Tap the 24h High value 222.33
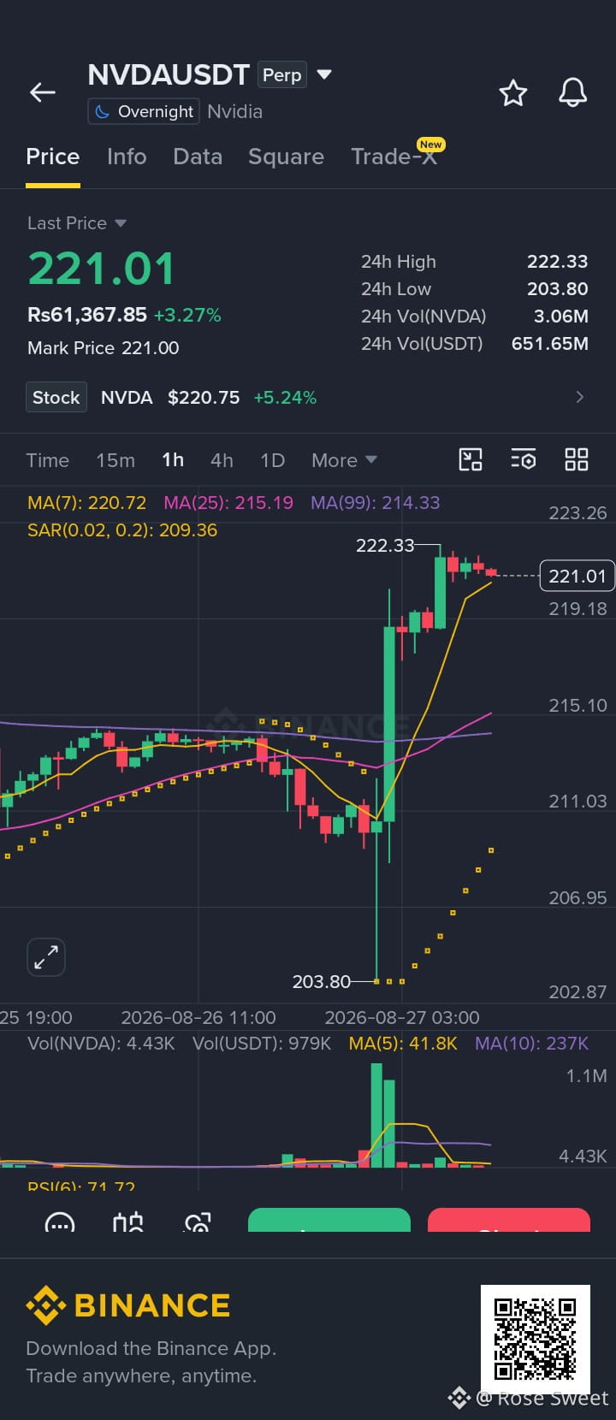Screen dimensions: 616x1420 click(557, 262)
